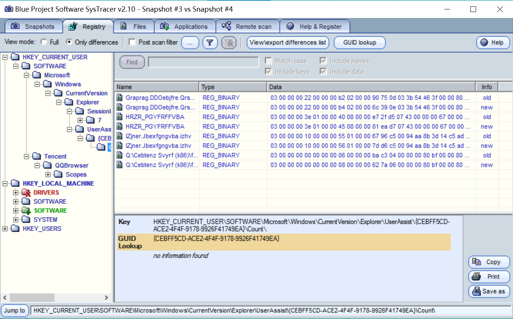Image resolution: width=513 pixels, height=319 pixels.
Task: Select the added green SOFTWARE folder icon
Action: tap(26, 211)
